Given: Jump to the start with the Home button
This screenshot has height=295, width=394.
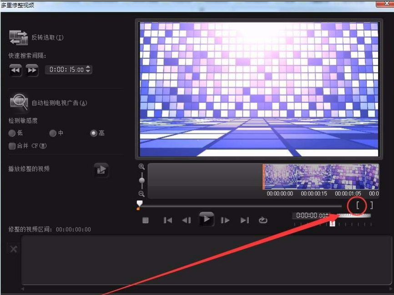Looking at the screenshot, I should click(x=168, y=220).
